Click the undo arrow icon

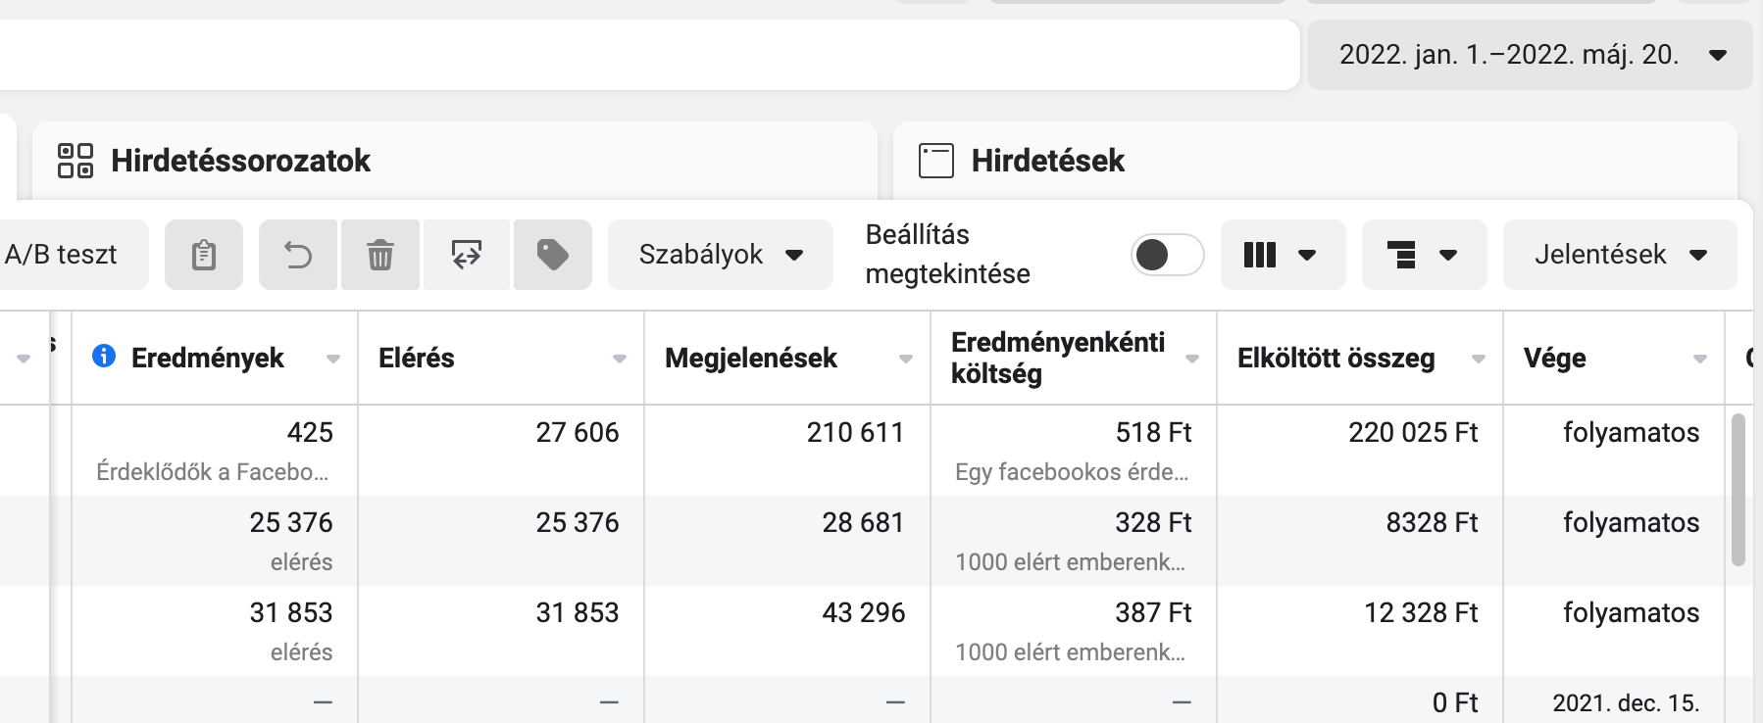pos(298,255)
